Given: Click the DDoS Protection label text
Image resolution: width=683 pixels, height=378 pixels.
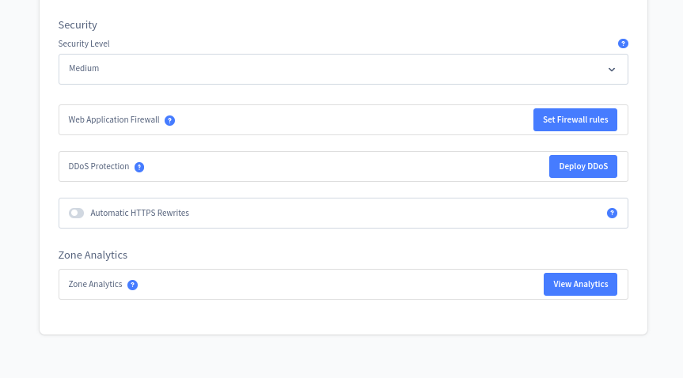Looking at the screenshot, I should coord(99,166).
